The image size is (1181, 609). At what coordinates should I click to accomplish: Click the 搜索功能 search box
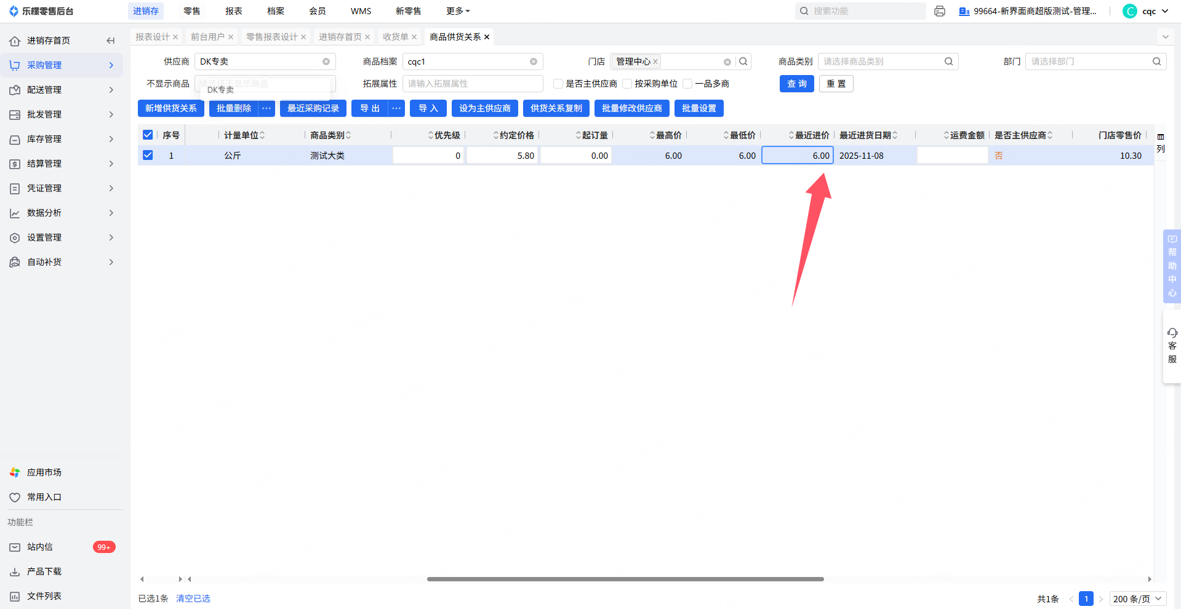pos(860,11)
